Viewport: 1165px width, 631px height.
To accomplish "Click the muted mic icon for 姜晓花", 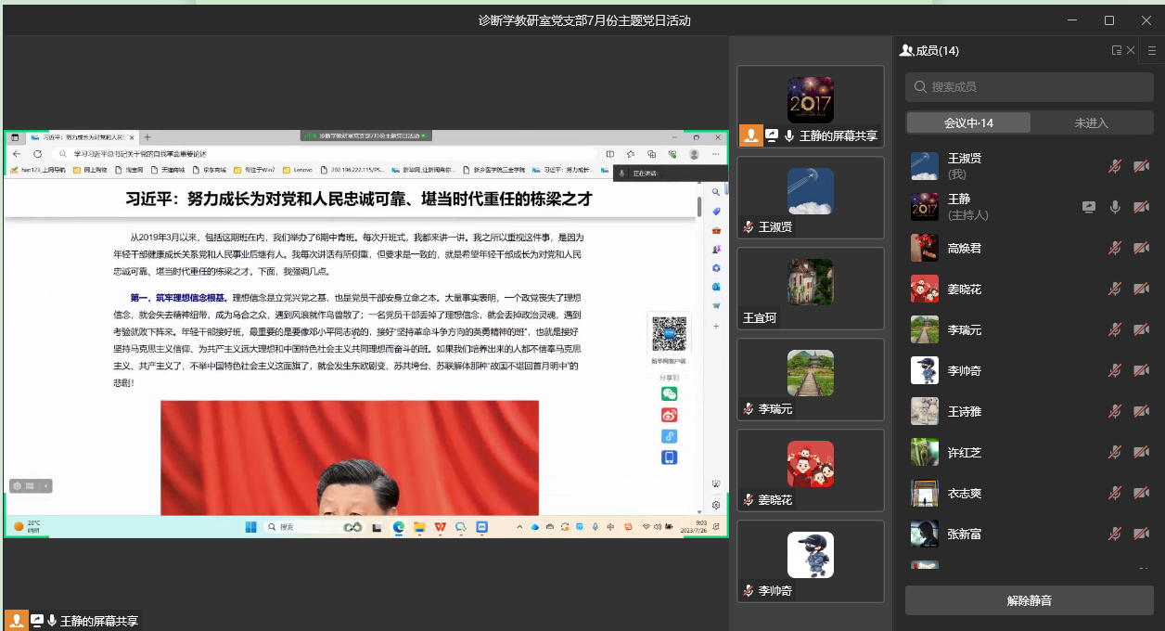I will pos(1115,290).
